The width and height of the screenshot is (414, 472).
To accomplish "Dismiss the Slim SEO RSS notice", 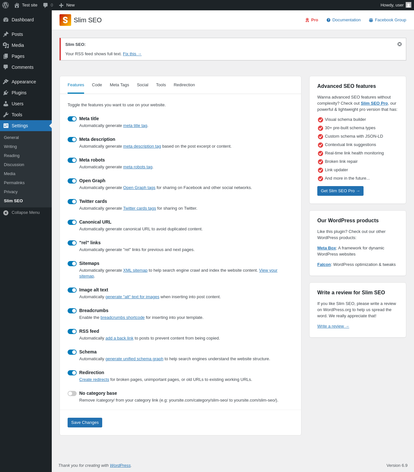I will point(399,44).
